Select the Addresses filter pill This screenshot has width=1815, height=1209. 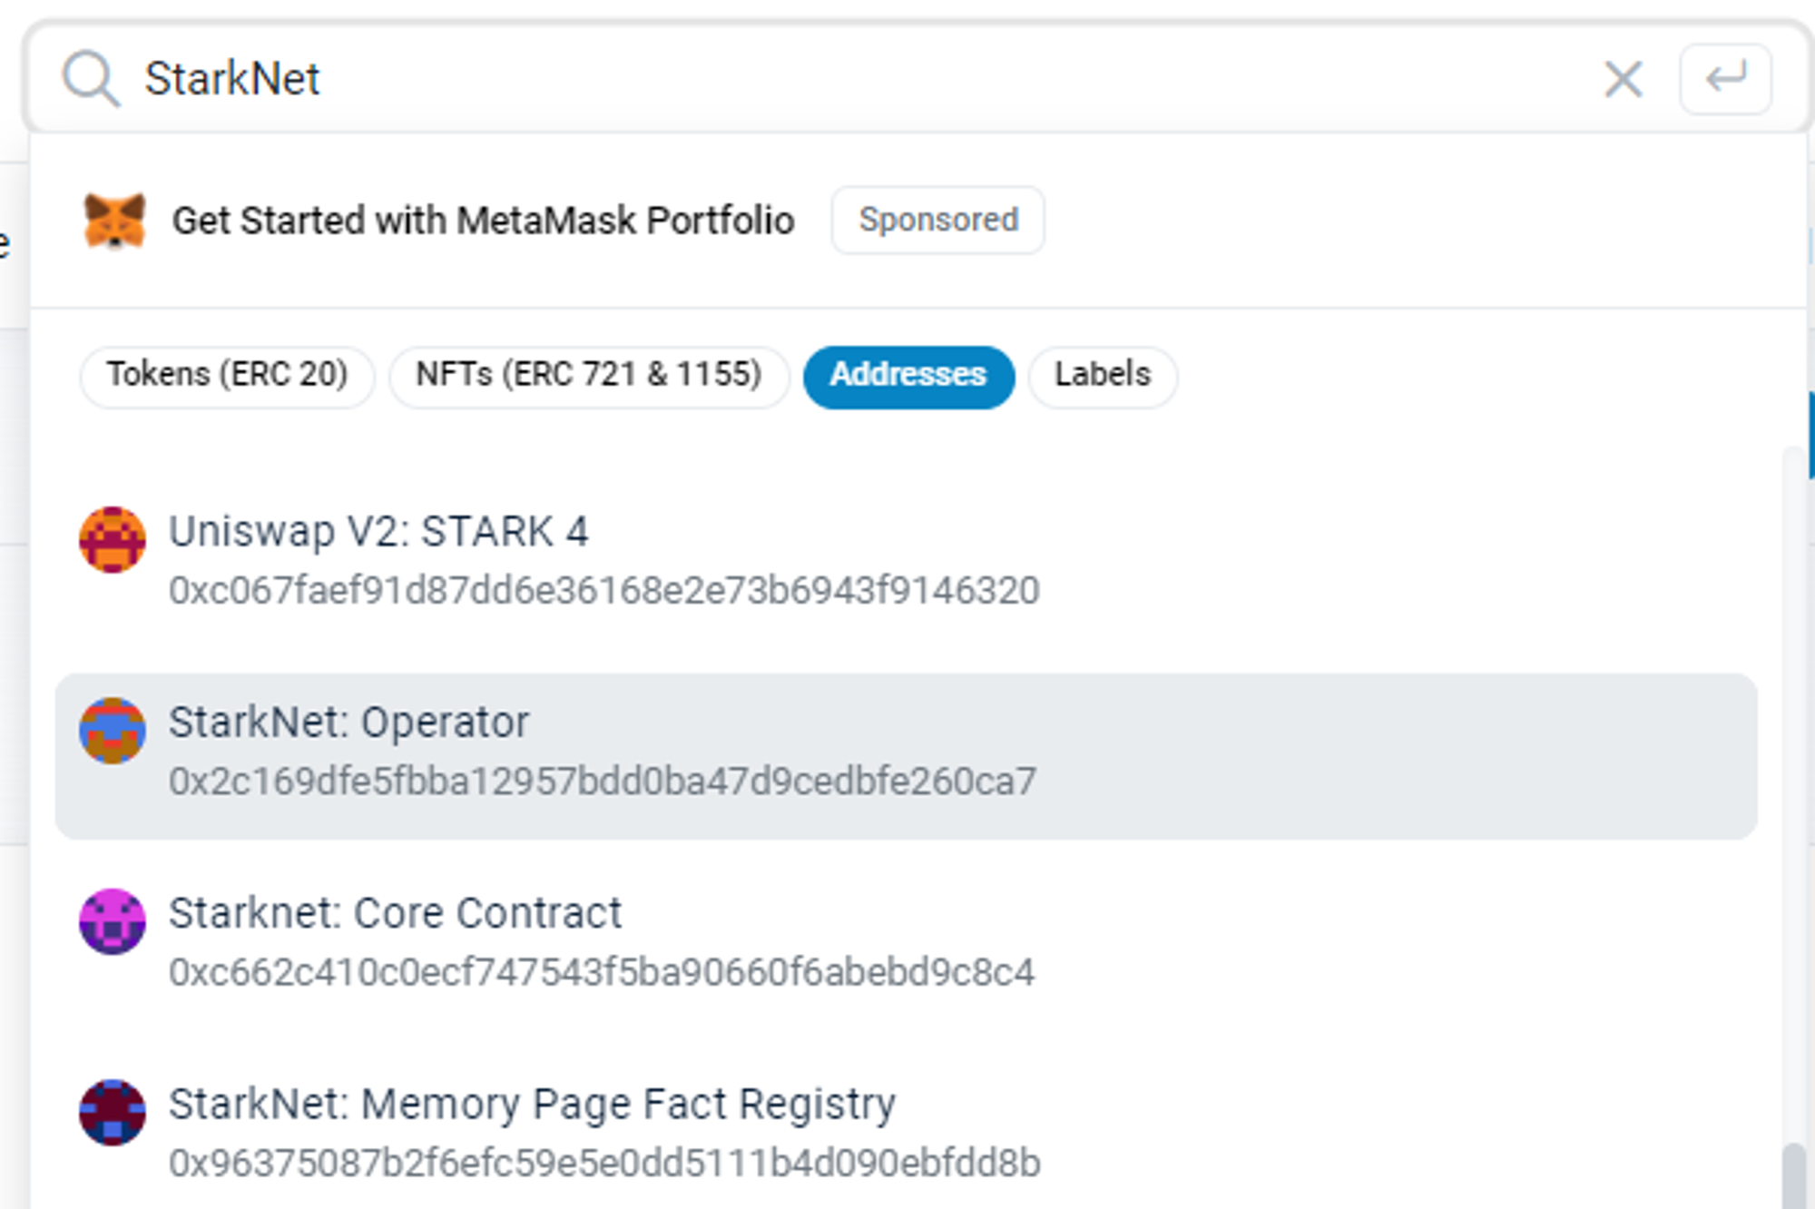click(x=907, y=375)
